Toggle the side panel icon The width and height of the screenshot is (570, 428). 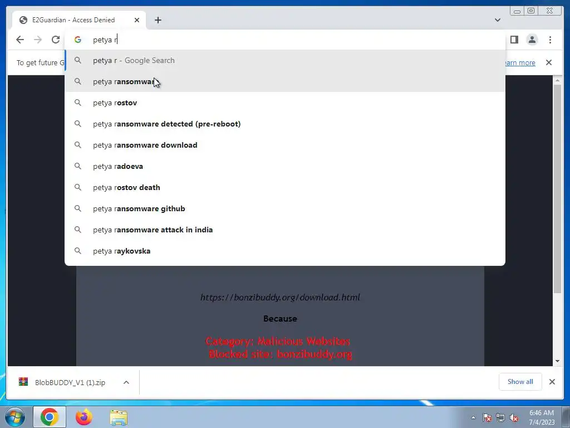[x=514, y=40]
